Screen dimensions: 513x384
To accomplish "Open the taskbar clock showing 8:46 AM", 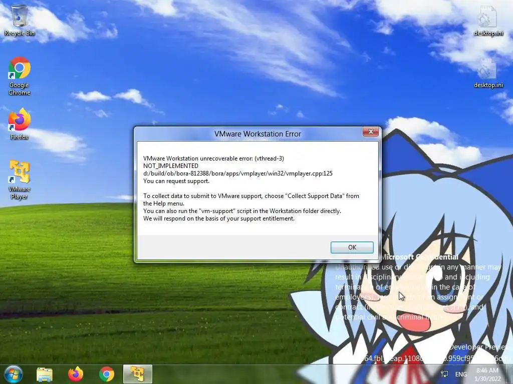I will 487,374.
